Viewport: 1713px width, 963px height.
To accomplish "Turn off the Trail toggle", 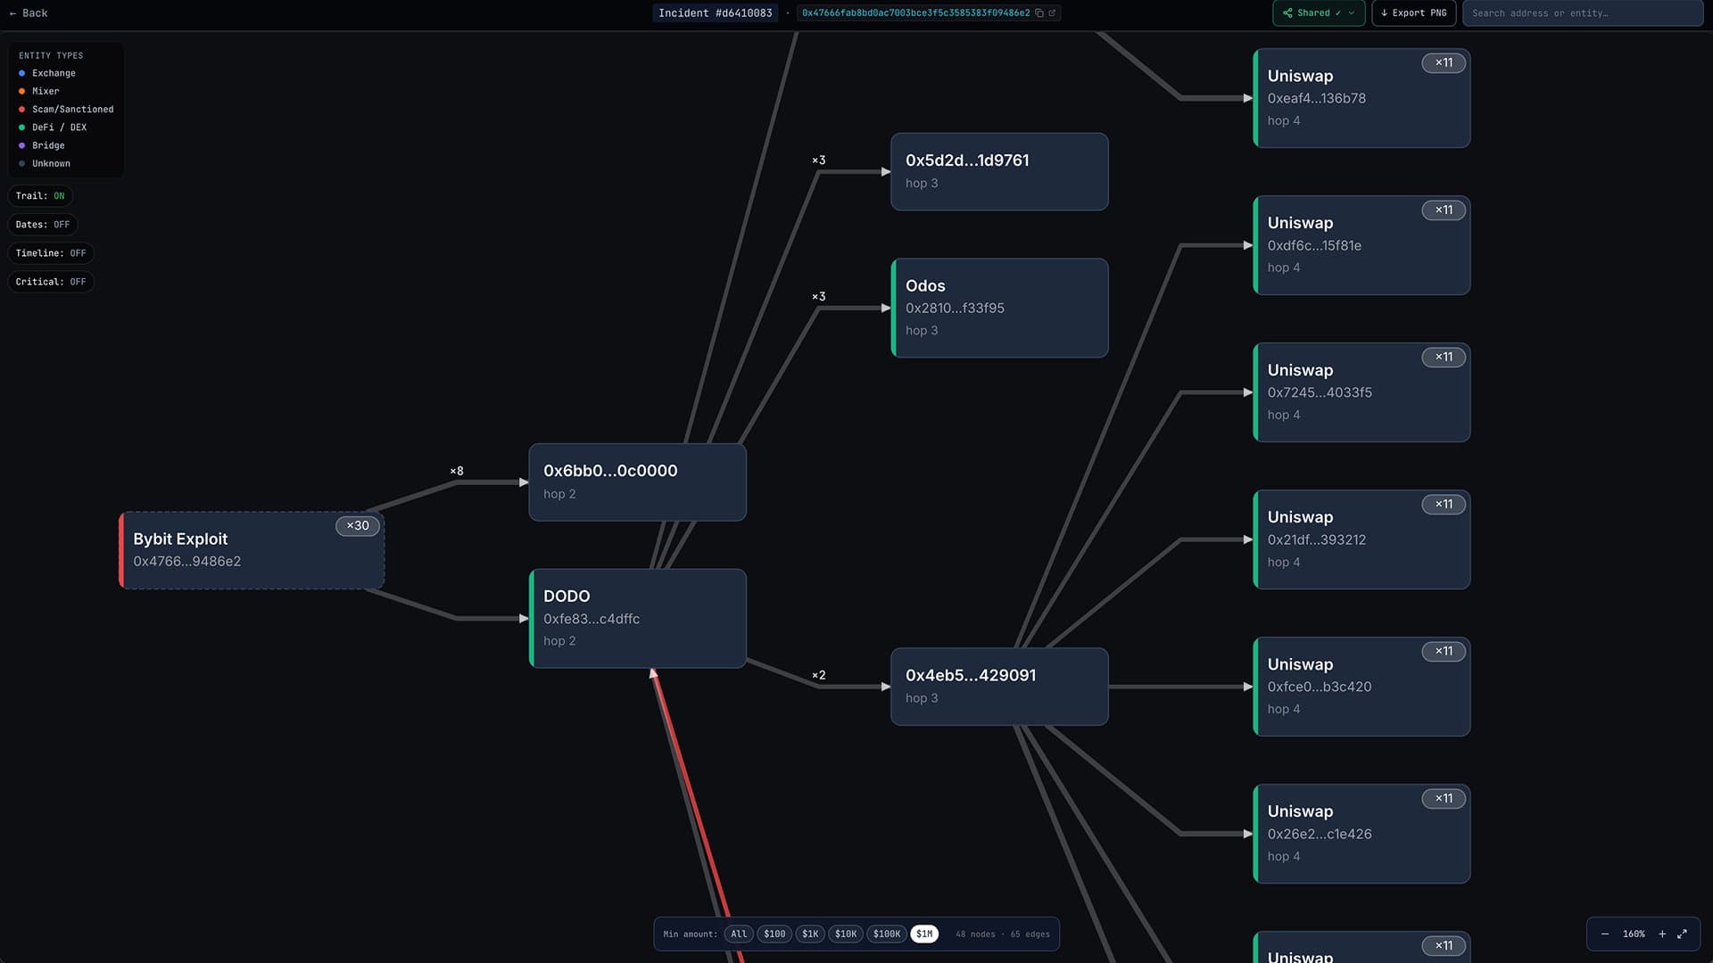I will (40, 195).
